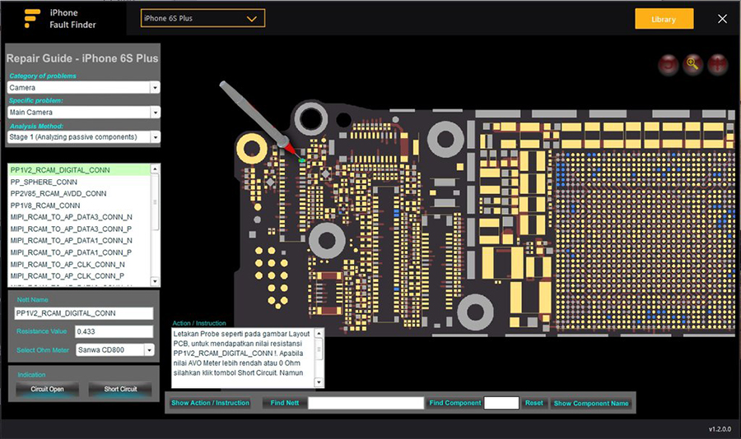Click instruction box scroll up arrow

pyautogui.click(x=319, y=333)
